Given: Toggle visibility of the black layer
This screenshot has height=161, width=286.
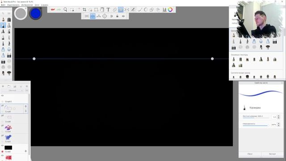Looking at the screenshot, I should coord(2,145).
